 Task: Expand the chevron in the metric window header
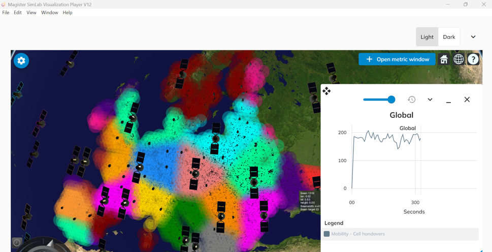point(430,100)
